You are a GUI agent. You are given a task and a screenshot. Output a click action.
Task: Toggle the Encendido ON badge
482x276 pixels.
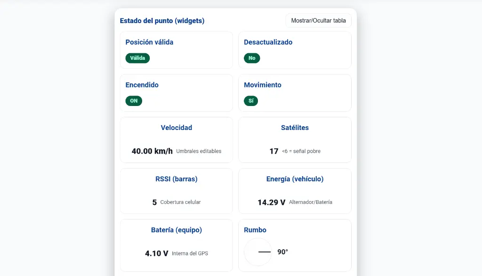tap(134, 101)
